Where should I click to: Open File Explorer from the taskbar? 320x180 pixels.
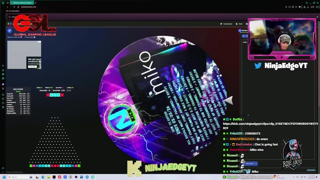point(48,177)
